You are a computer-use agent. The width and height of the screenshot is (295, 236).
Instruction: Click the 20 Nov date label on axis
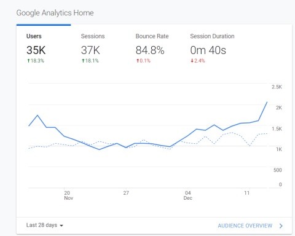pyautogui.click(x=68, y=195)
